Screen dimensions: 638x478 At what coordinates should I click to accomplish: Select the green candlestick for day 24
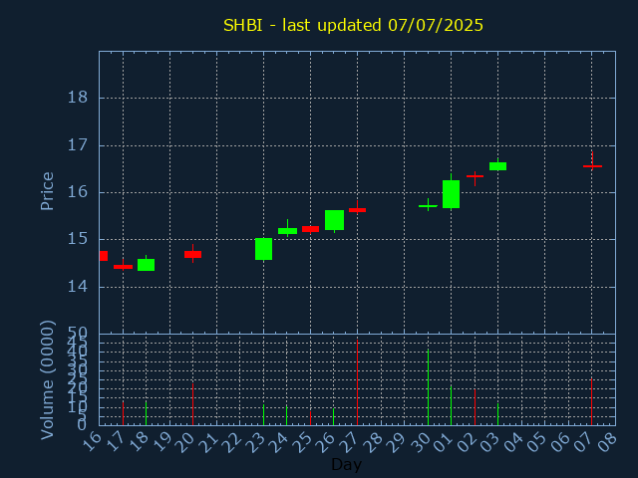click(x=287, y=230)
